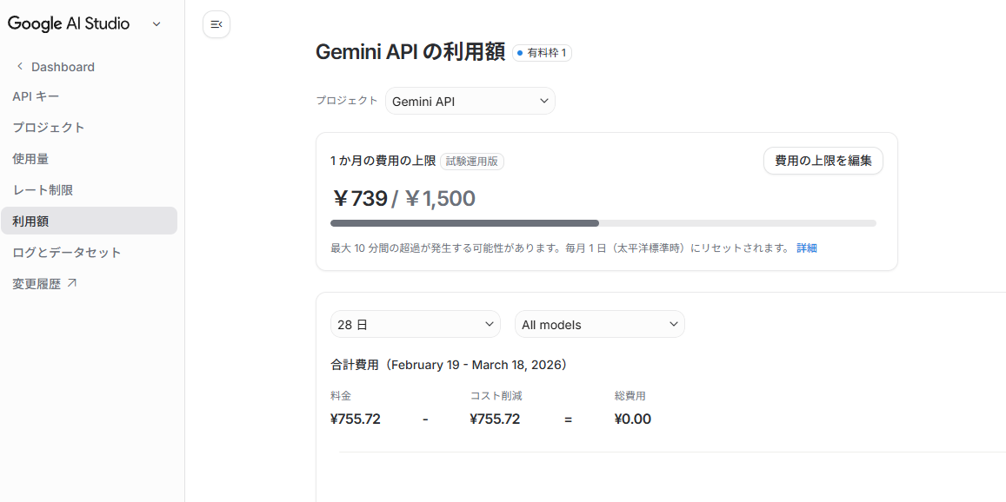The height and width of the screenshot is (502, 1006).
Task: Click the monthly budget progress bar
Action: coord(603,222)
